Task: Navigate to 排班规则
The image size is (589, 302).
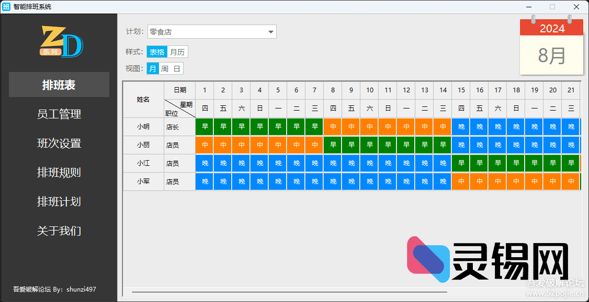Action: pyautogui.click(x=59, y=173)
